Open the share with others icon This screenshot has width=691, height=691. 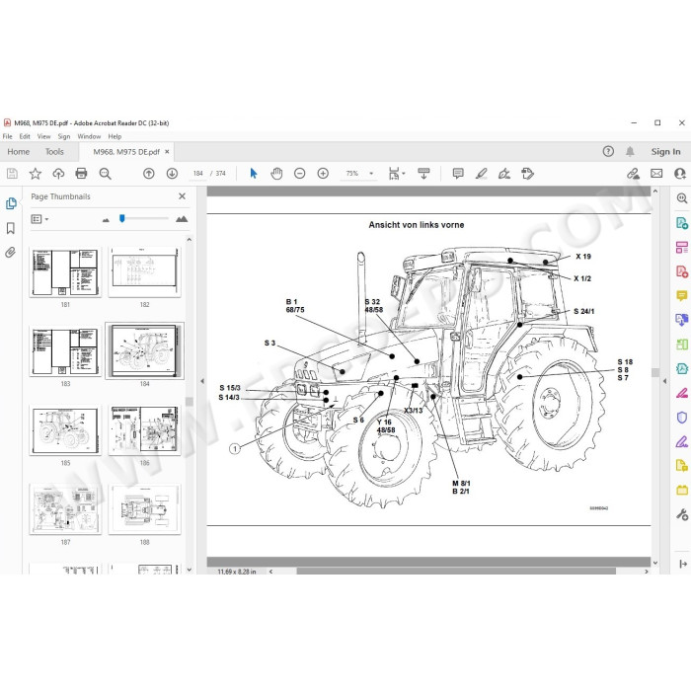pyautogui.click(x=679, y=174)
